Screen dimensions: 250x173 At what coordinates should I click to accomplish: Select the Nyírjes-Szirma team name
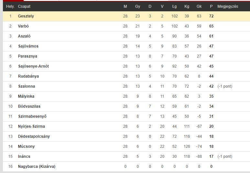click(31, 126)
